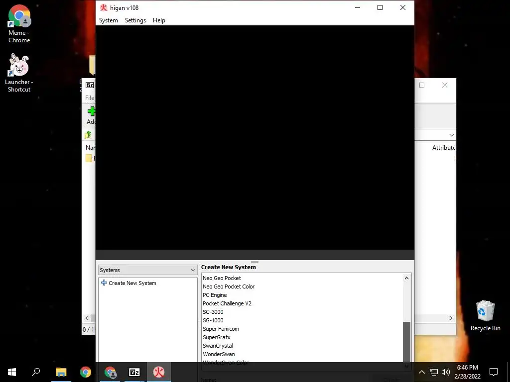This screenshot has height=382, width=510.
Task: Expand the Systems dropdown
Action: [147, 270]
